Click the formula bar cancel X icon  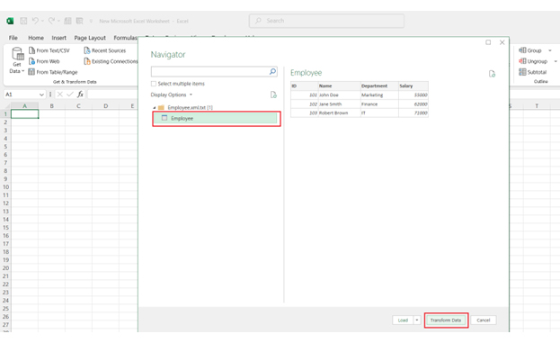click(59, 95)
